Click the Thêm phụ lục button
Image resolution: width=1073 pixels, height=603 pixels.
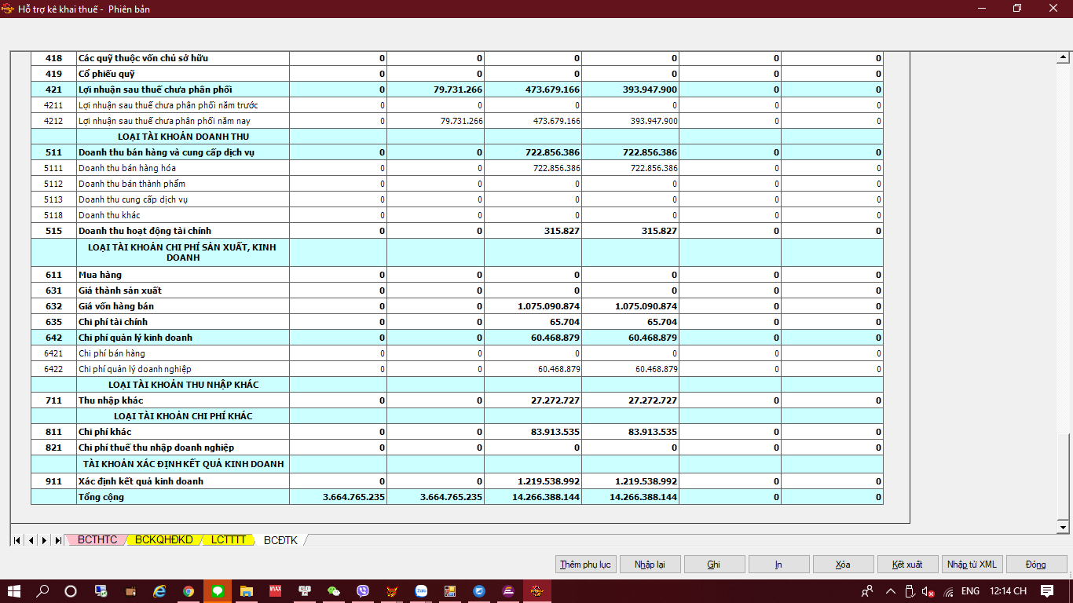click(x=585, y=565)
